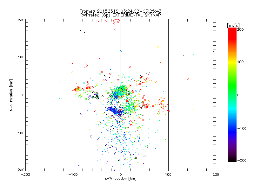Click the blue X marker near 115 km north
The image size is (254, 190).
(121, 51)
